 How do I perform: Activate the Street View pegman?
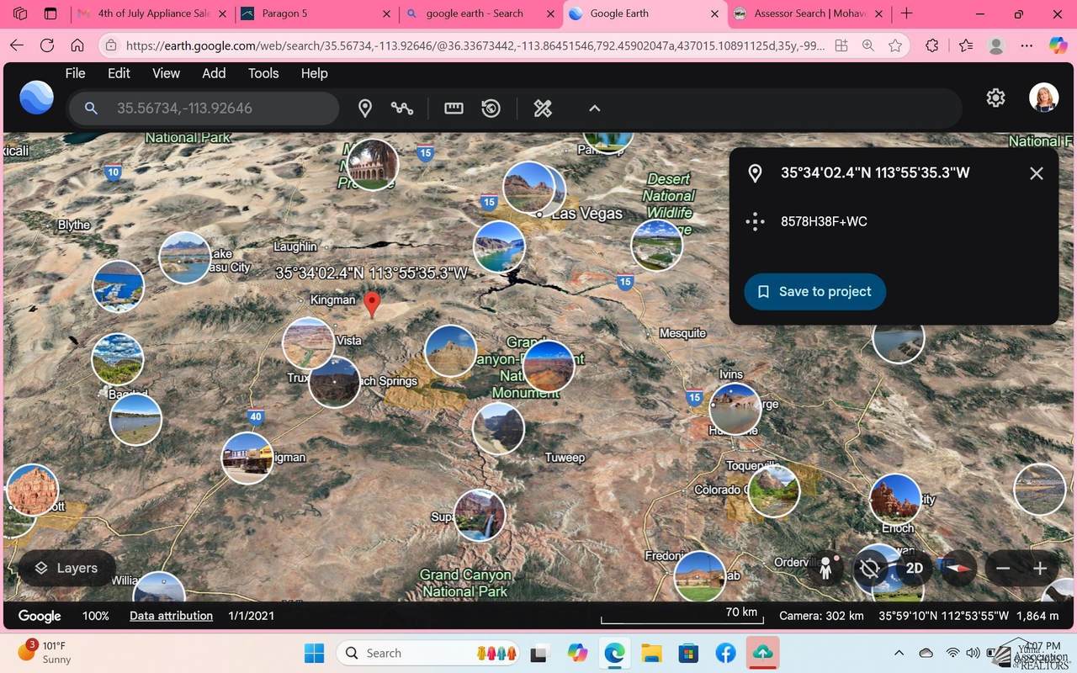[825, 569]
